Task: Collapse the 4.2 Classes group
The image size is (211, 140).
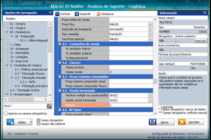Action: point(60,62)
